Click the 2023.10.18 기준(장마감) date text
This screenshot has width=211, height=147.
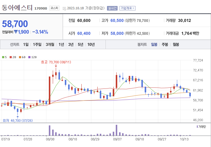click(x=86, y=8)
